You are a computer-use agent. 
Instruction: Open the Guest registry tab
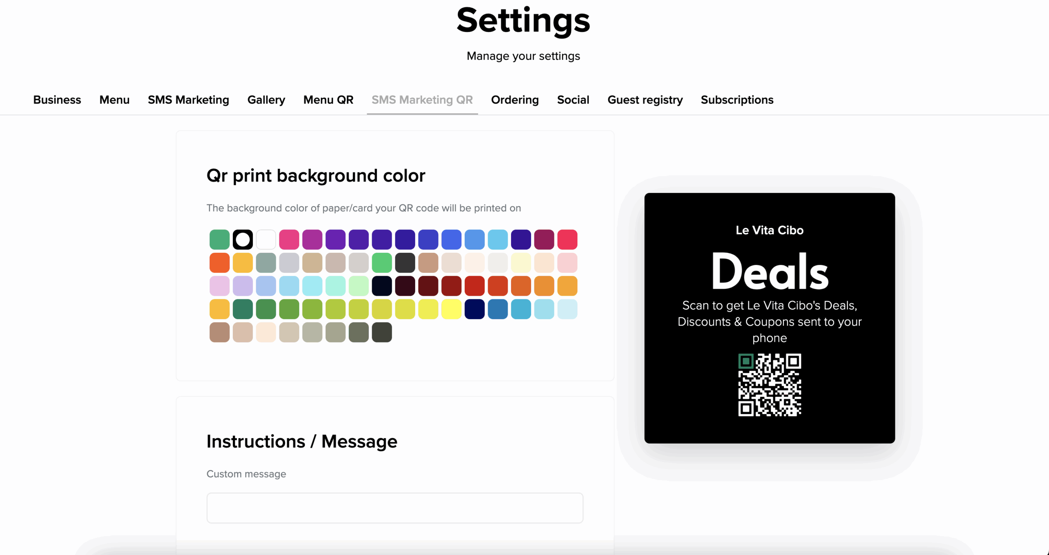[645, 100]
